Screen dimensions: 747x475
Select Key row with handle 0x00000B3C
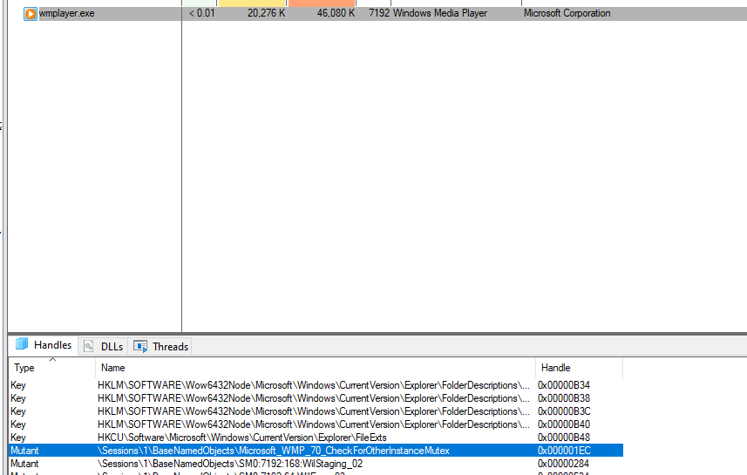coord(316,411)
